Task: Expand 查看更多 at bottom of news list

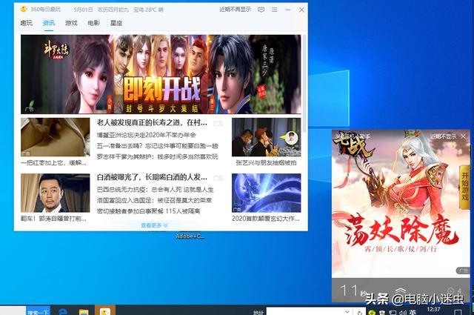Action: [155, 225]
